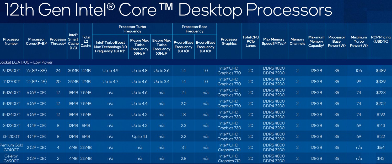Click the i3-12100T processor number
Image resolution: width=392 pixels, height=164 pixels.
[11, 136]
